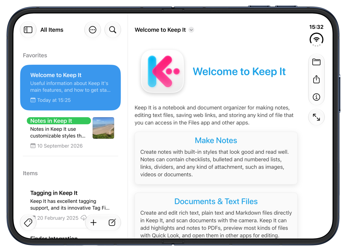Screen dimensions: 346x252
Task: Click the 15:32 clock display
Action: (316, 27)
